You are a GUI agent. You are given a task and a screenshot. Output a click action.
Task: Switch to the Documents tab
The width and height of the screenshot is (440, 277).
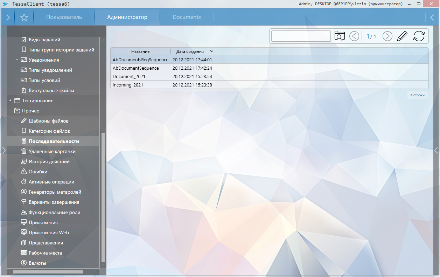pyautogui.click(x=187, y=17)
